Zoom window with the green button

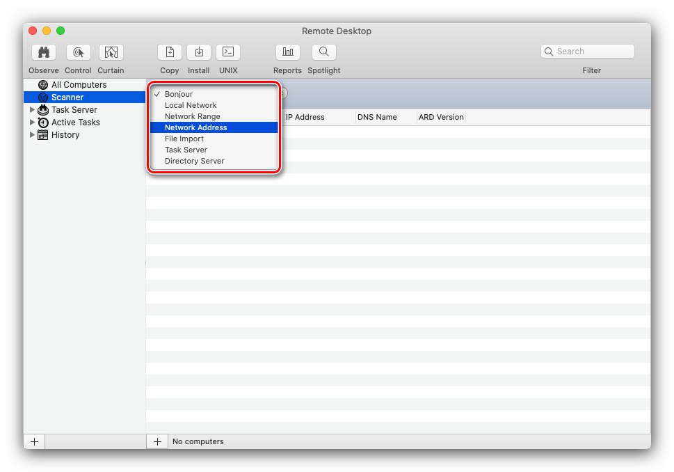(x=61, y=31)
